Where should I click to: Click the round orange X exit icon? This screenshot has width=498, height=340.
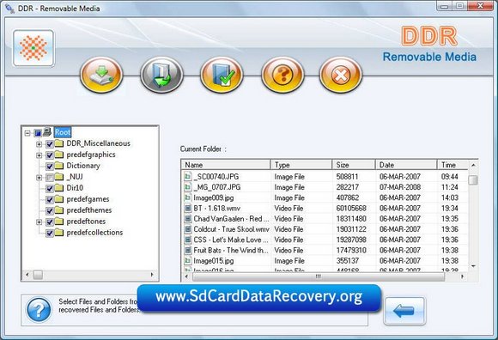[341, 75]
